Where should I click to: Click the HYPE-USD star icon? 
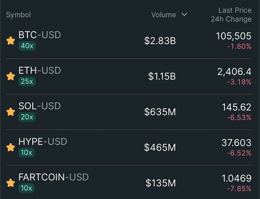click(x=10, y=147)
